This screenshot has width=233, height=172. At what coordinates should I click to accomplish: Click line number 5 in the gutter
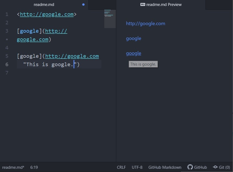7,56
